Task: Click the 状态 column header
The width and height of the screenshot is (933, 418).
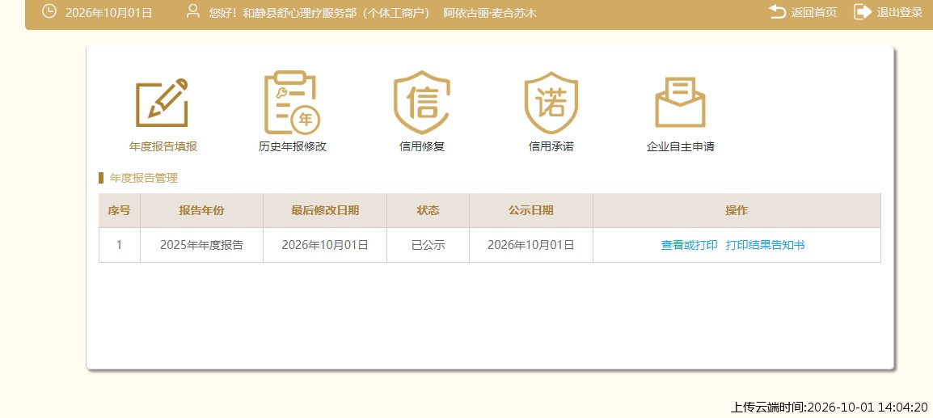Action: pos(428,211)
